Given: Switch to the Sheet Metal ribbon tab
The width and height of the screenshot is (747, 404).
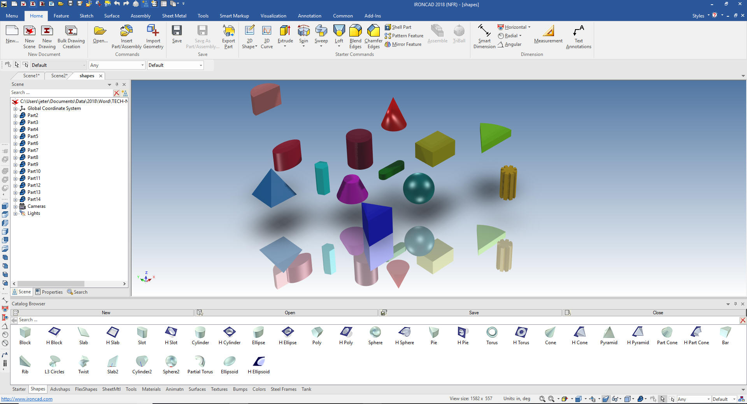Looking at the screenshot, I should pos(174,16).
